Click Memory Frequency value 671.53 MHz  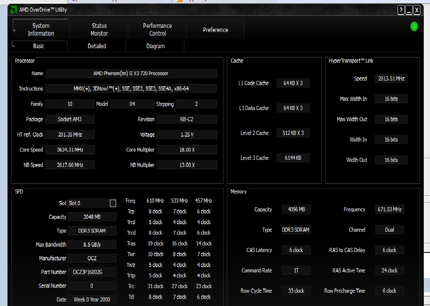389,210
